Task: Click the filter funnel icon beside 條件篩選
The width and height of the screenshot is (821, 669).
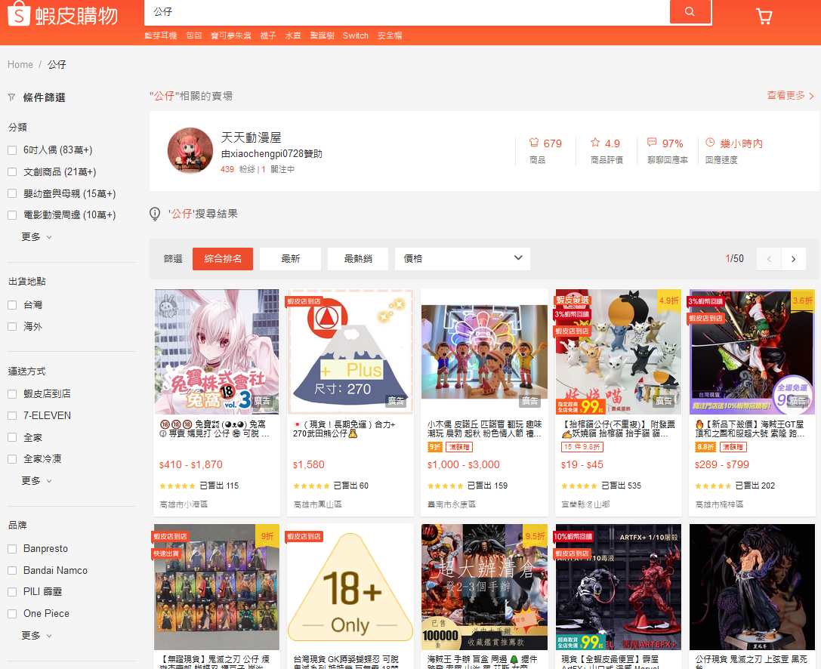Action: [x=12, y=97]
